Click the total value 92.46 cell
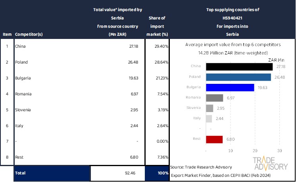The width and height of the screenshot is (296, 182). [x=117, y=173]
